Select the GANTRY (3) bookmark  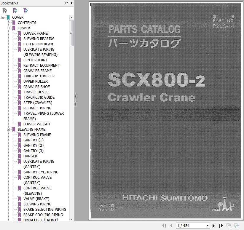34,151
